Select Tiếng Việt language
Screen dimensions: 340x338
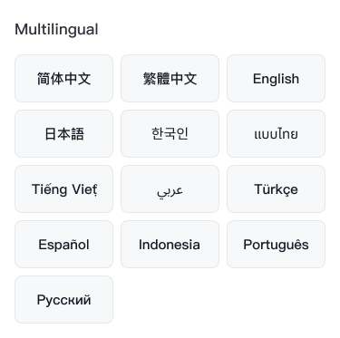[x=63, y=189]
